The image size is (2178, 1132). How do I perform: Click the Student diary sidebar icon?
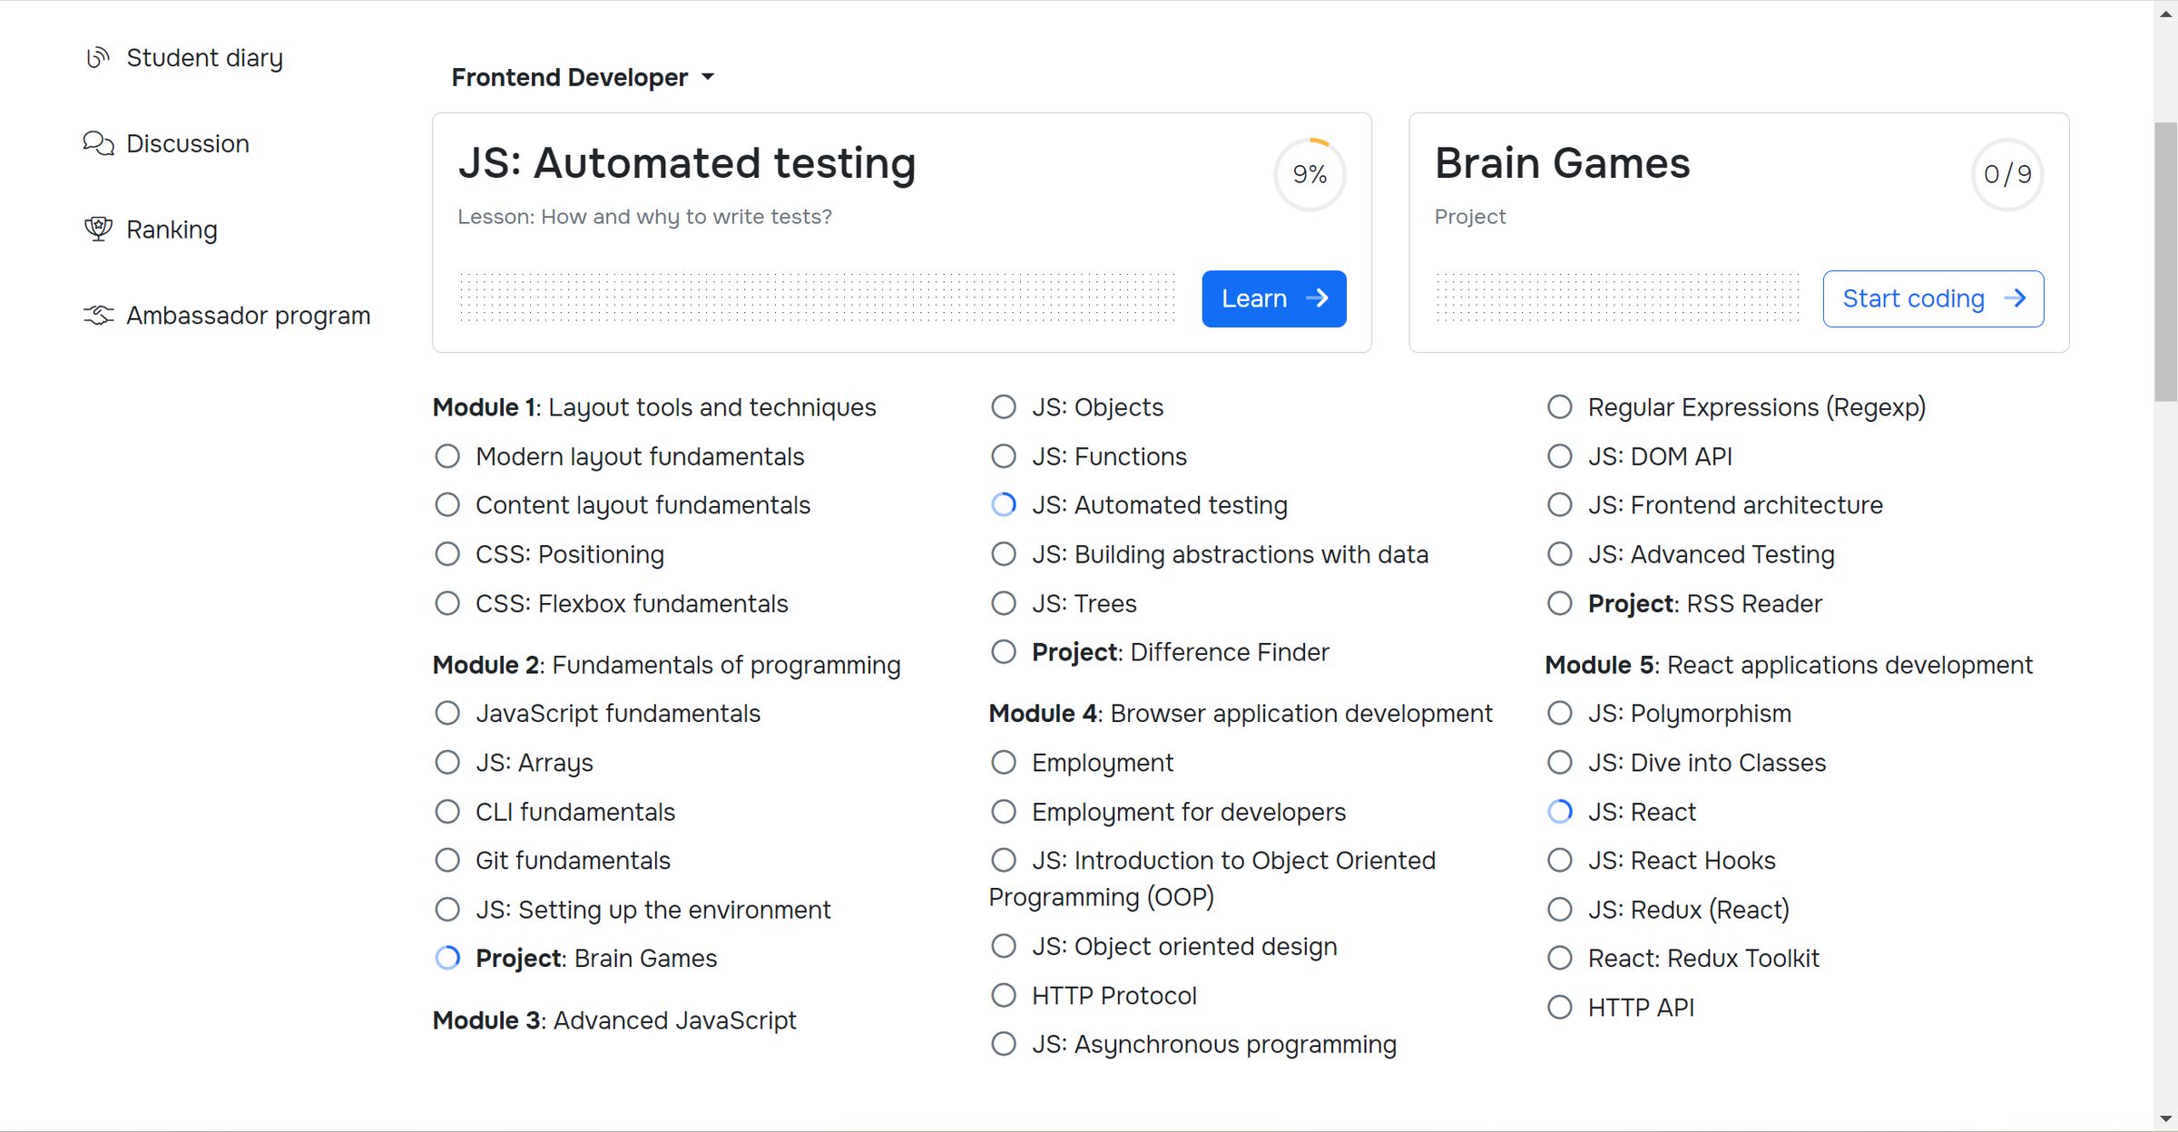[x=98, y=58]
